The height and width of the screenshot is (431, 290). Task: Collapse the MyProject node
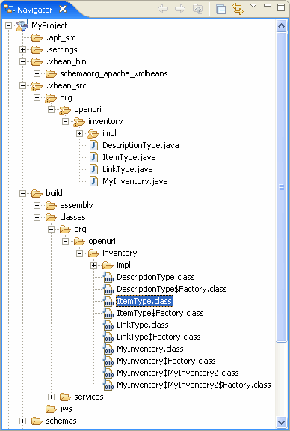9,26
